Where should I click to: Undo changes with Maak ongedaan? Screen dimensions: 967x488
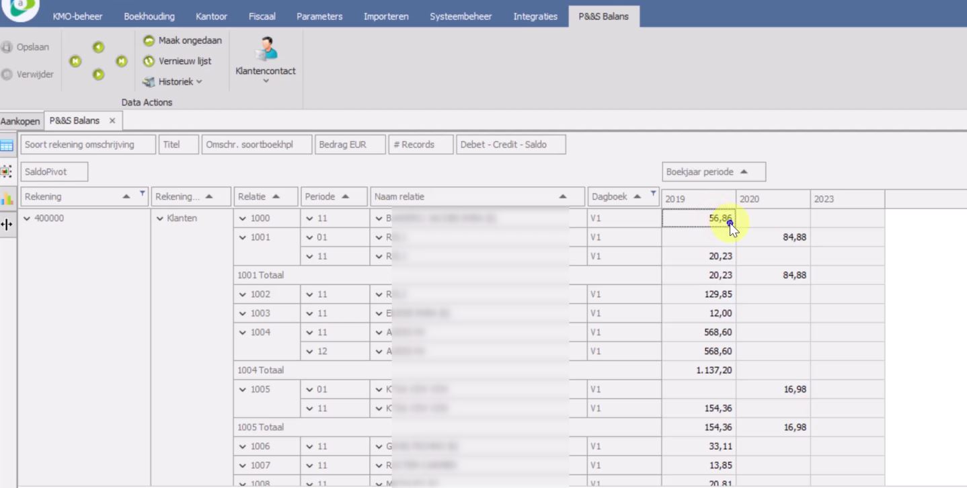[182, 40]
